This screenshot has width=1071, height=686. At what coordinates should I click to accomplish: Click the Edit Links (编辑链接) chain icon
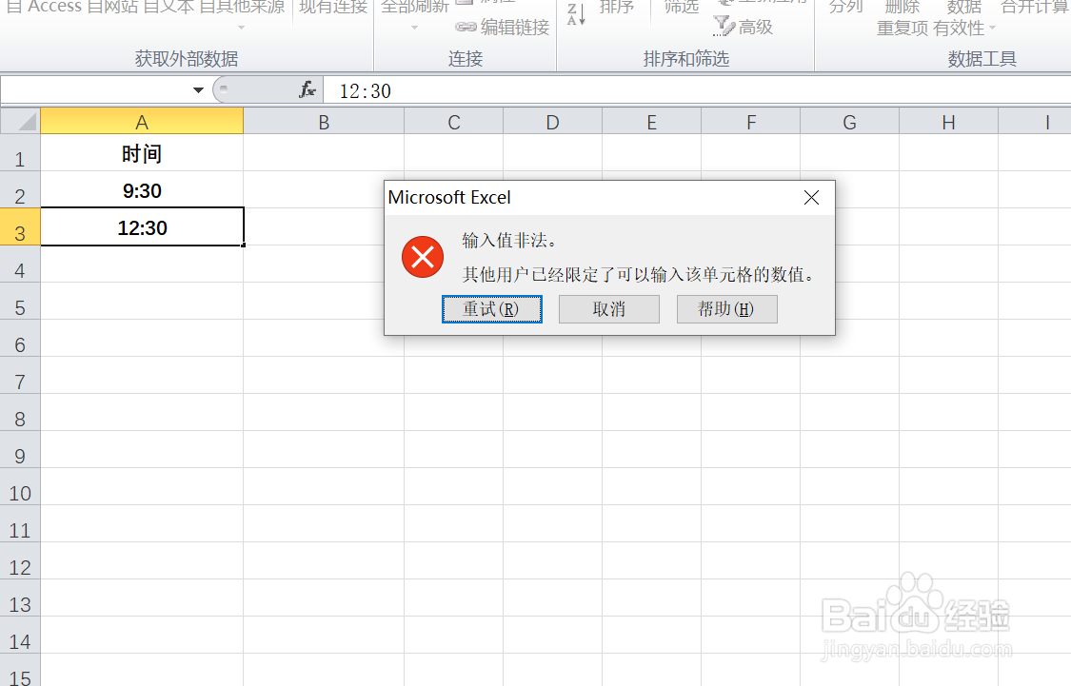(x=466, y=28)
